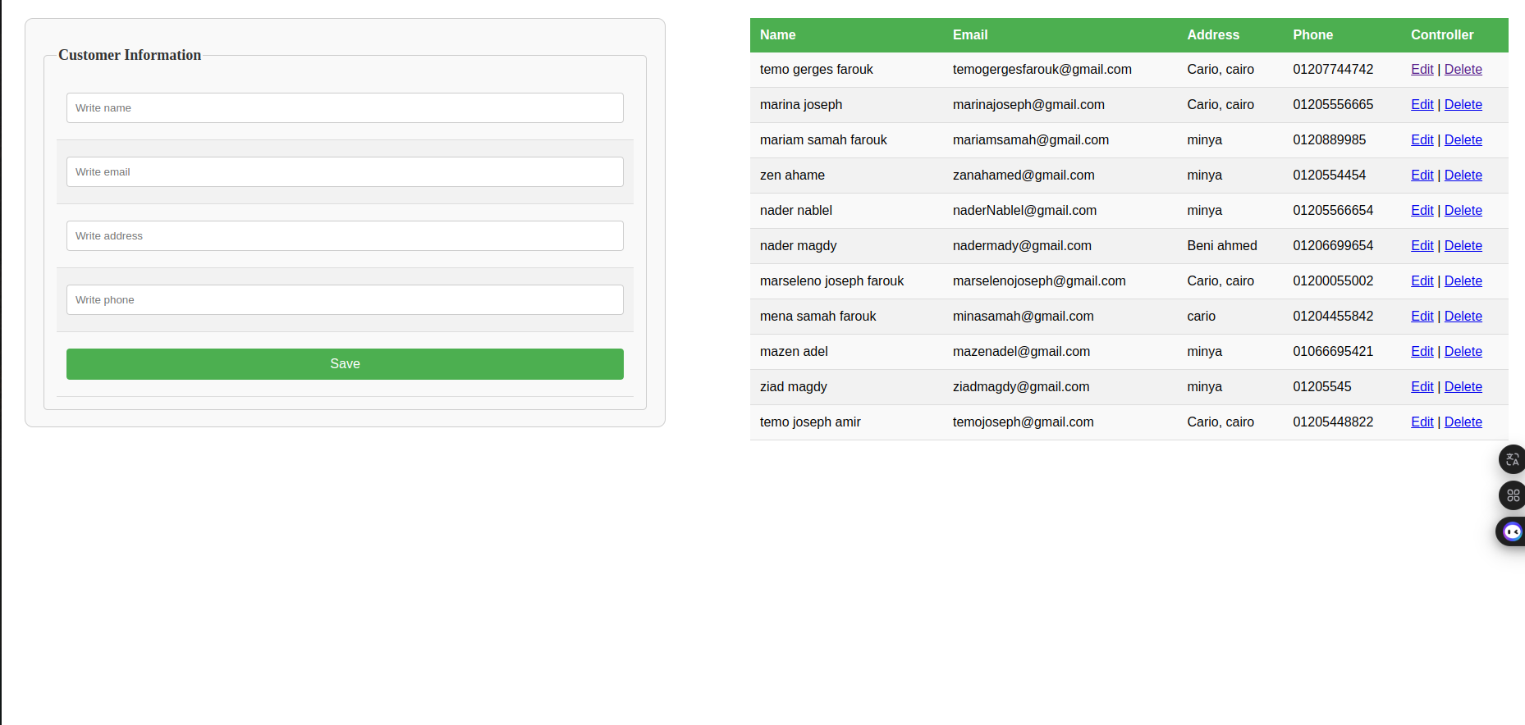Focus the Write phone field
The height and width of the screenshot is (725, 1525).
point(345,300)
